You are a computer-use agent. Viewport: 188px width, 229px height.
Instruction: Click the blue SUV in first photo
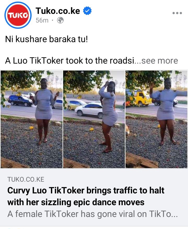pyautogui.click(x=20, y=100)
